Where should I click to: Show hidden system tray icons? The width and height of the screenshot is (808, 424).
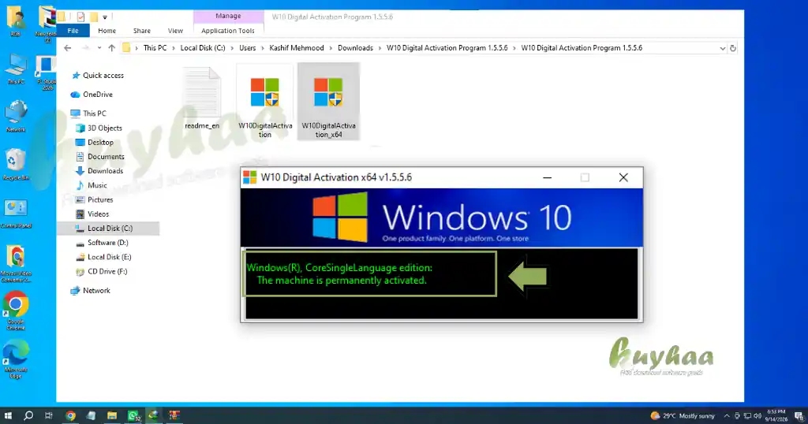tap(727, 416)
